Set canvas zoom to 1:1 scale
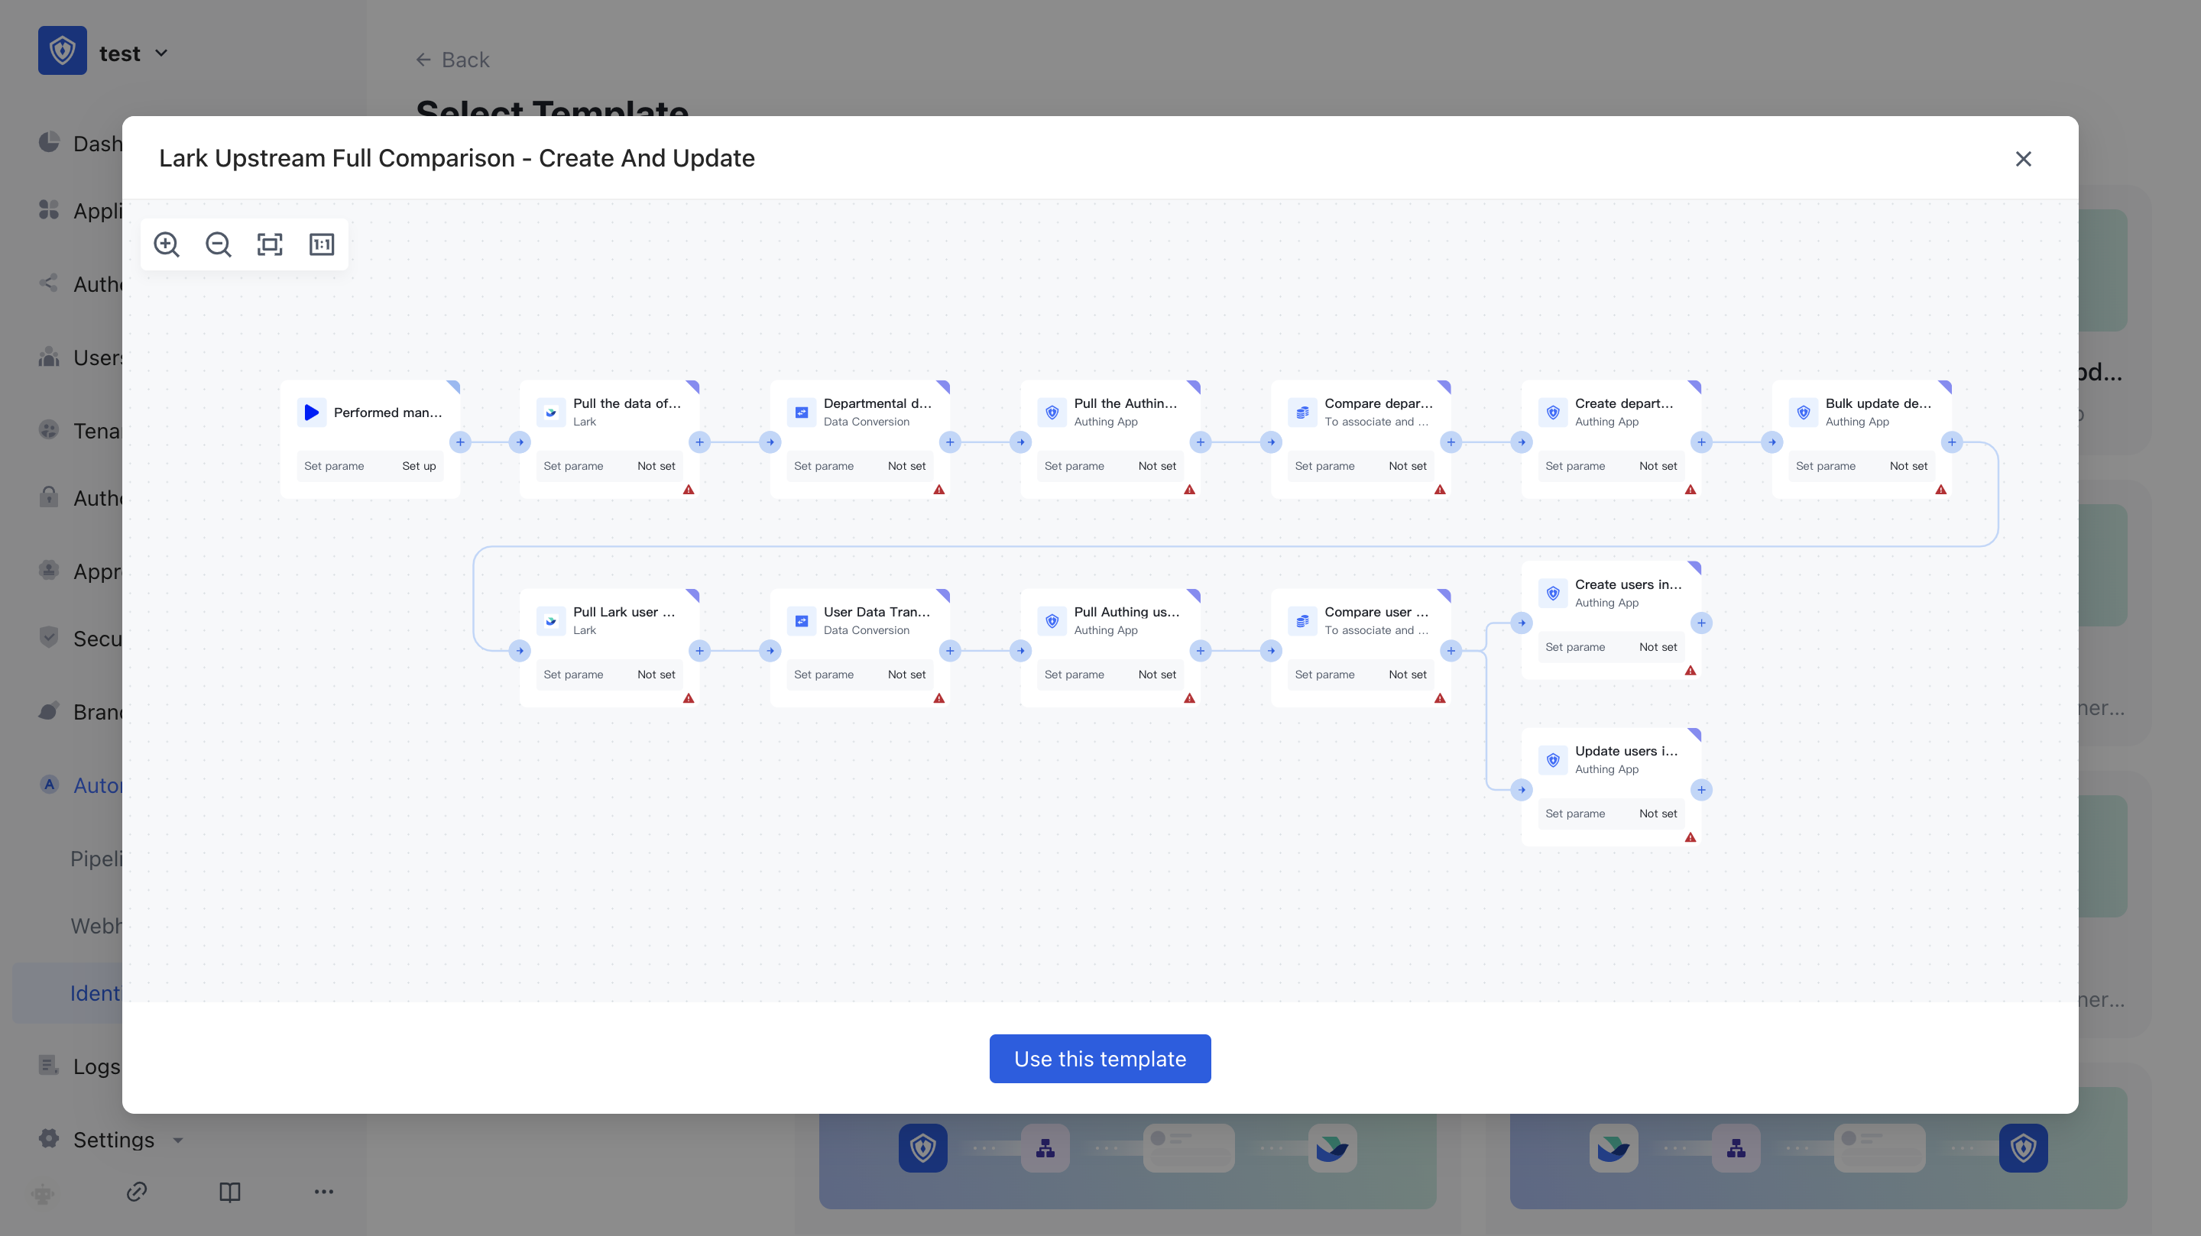The image size is (2201, 1236). (x=321, y=244)
